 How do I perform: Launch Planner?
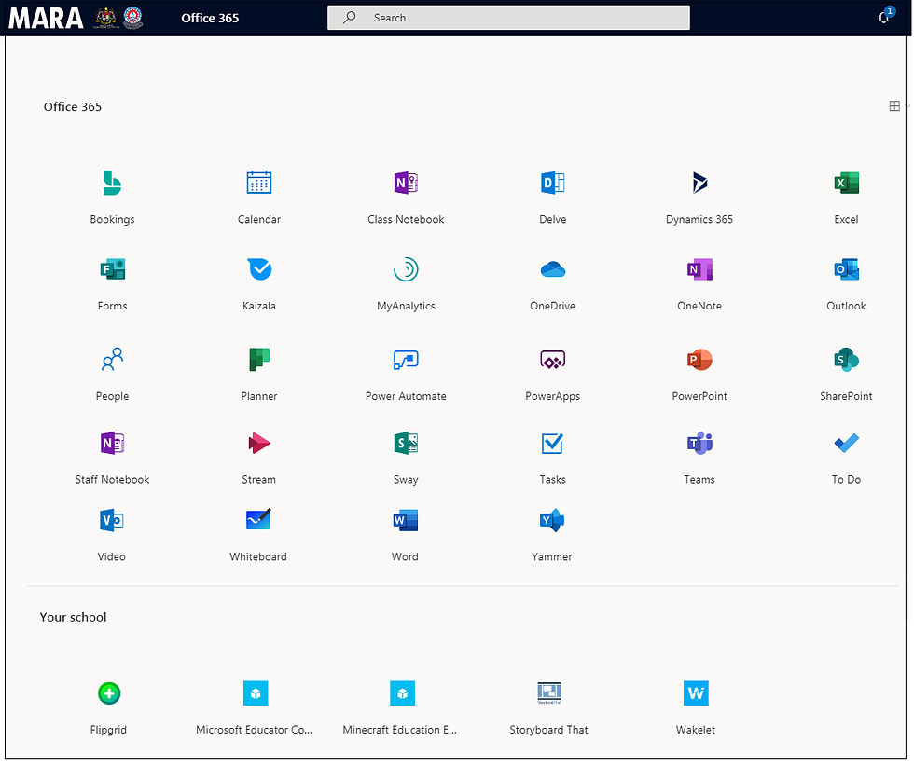259,374
